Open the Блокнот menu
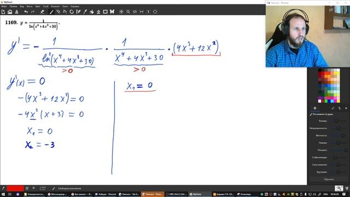 pos(55,7)
